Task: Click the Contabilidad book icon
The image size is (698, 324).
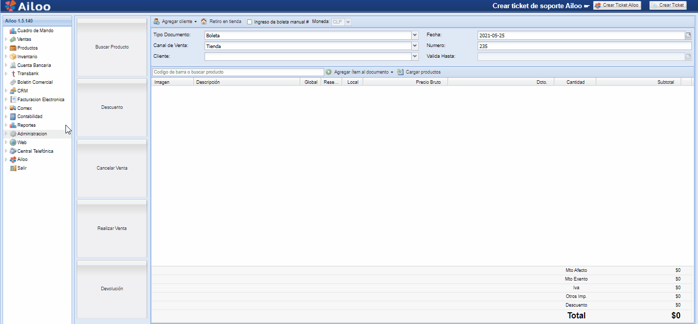Action: coord(13,117)
